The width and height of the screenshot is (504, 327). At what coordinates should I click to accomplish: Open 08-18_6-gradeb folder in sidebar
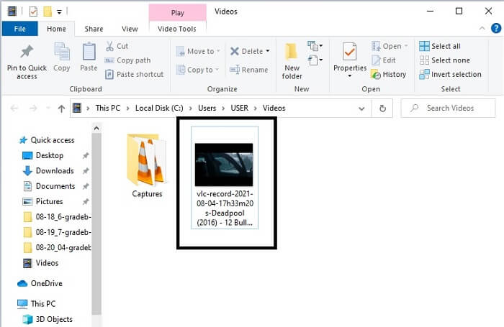(x=57, y=217)
